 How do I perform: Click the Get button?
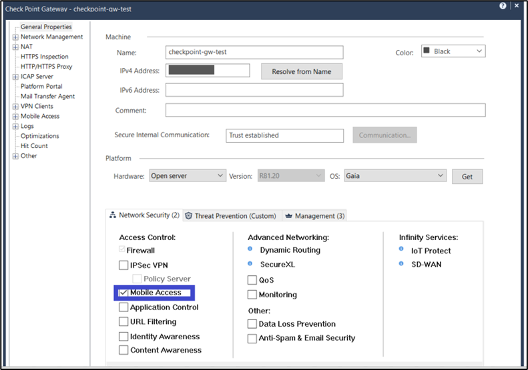(x=467, y=177)
